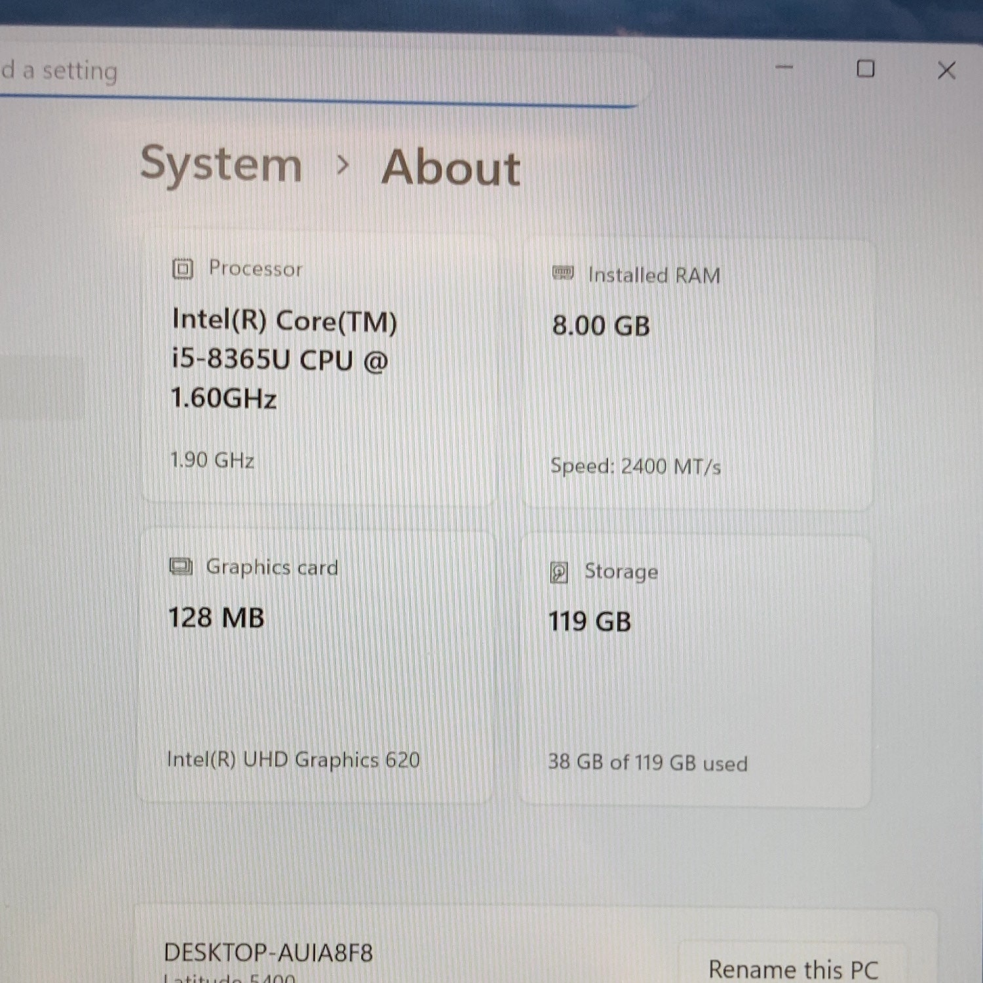Click the breadcrumb chevron after System
The image size is (983, 983).
342,165
